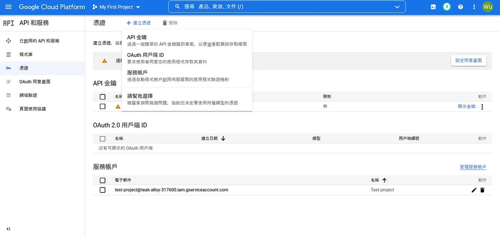Click the API logo beside API 和服務

[9, 23]
